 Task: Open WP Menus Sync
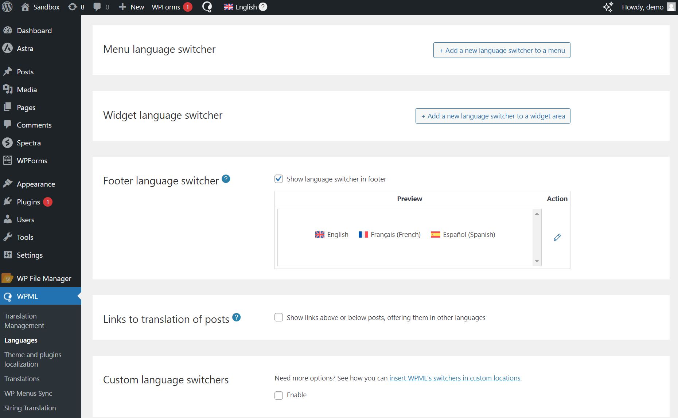[28, 393]
